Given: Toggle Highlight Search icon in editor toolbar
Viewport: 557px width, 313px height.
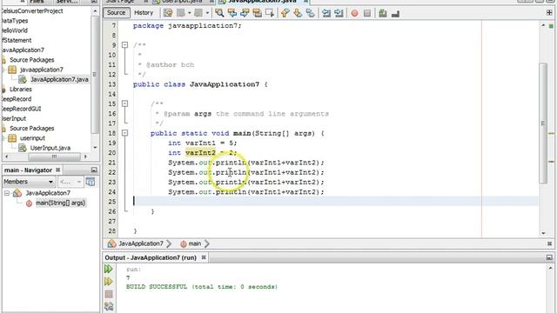Looking at the screenshot, I should 258,13.
